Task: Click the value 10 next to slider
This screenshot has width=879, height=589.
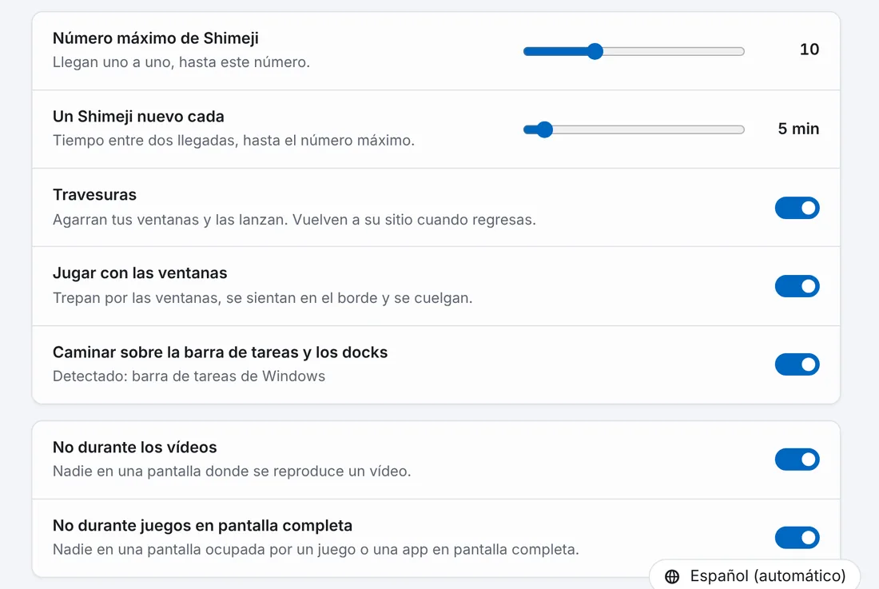Action: (x=809, y=50)
